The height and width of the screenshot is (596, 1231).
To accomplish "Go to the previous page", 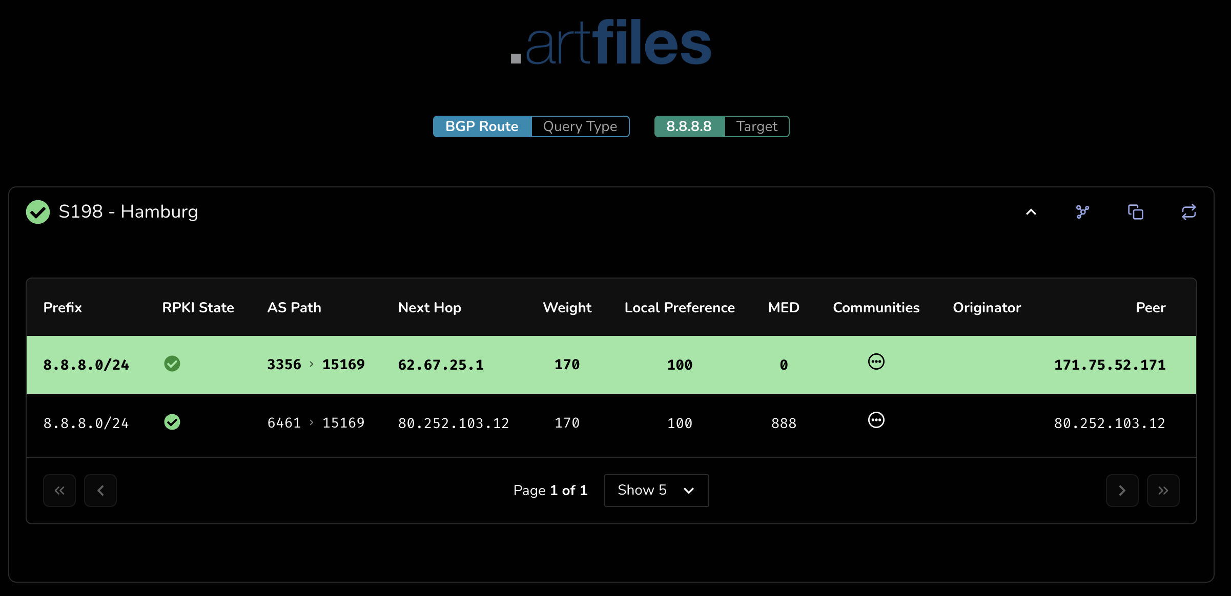I will coord(100,490).
